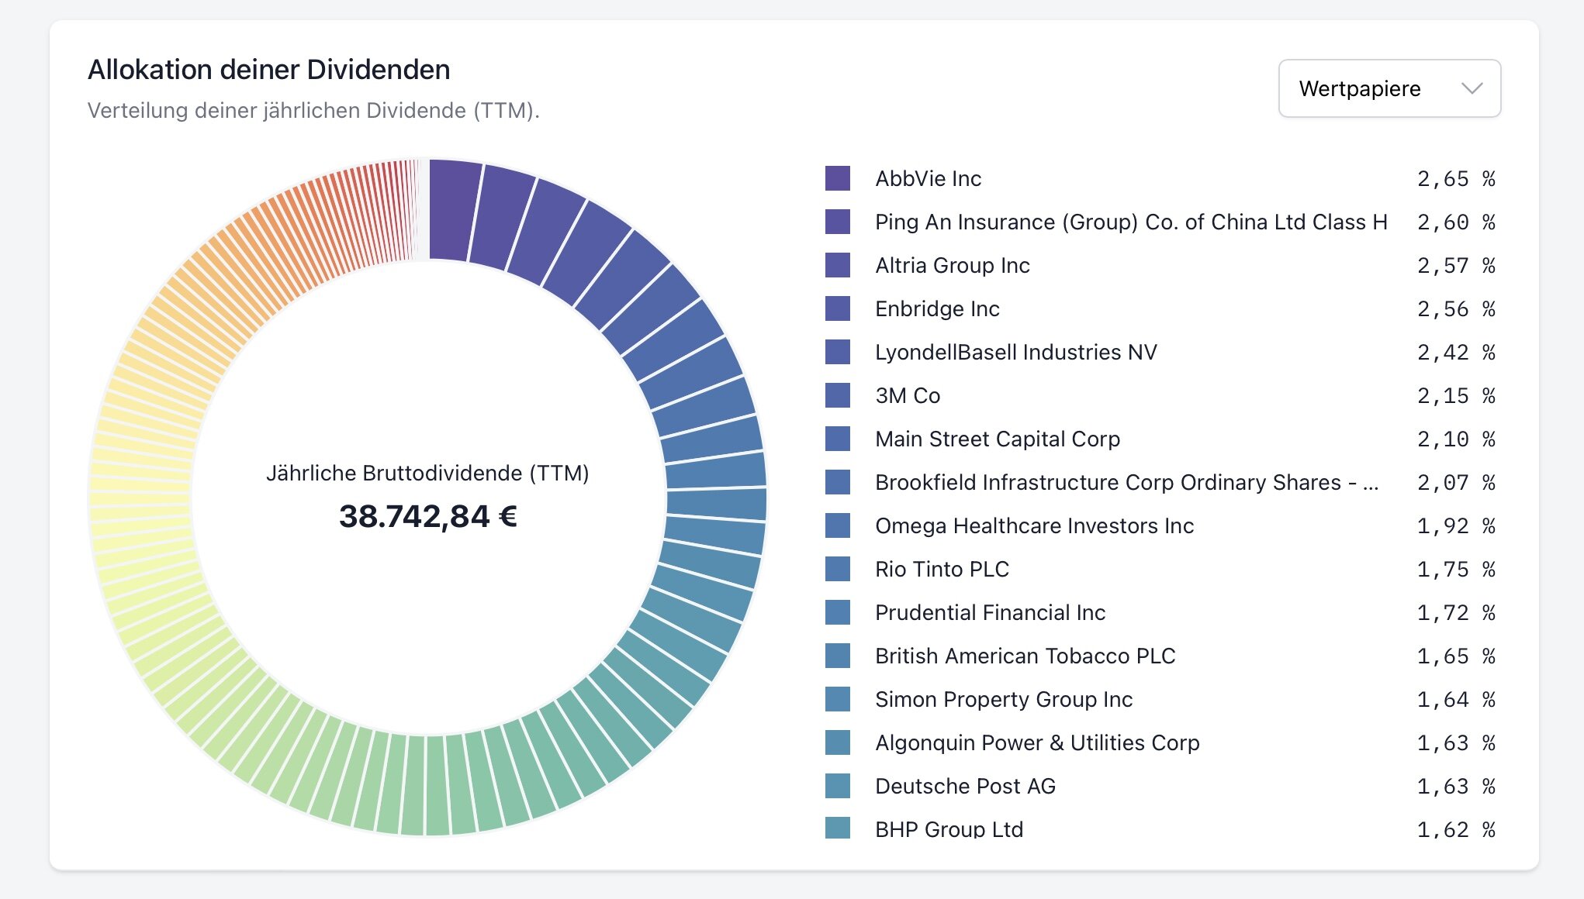Click the total dividend amount 38.742,84 €
The width and height of the screenshot is (1584, 899).
428,516
